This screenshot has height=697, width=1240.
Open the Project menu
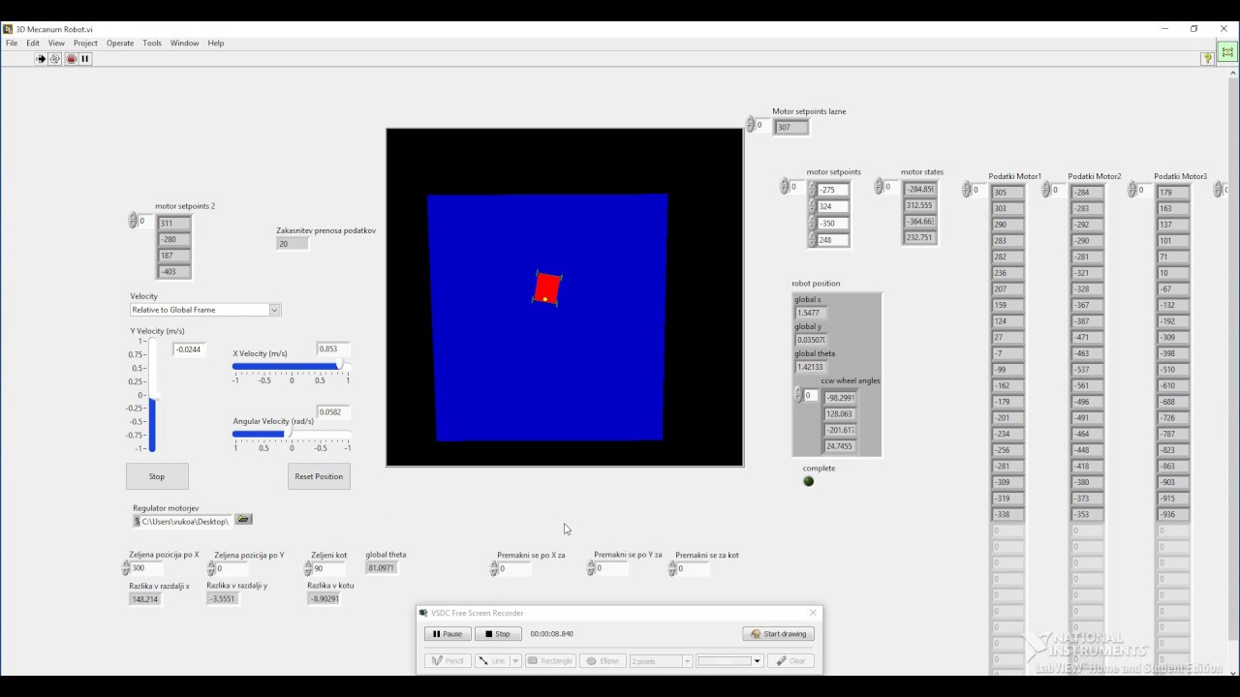tap(85, 44)
